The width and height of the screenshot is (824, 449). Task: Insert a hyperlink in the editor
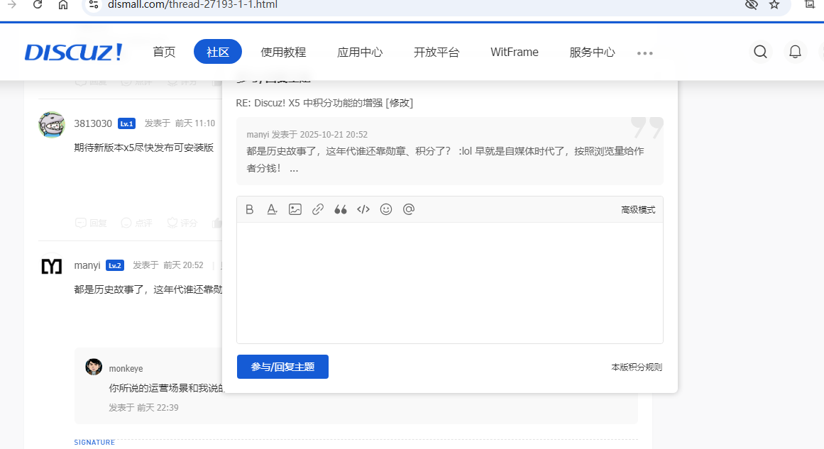[x=317, y=209]
